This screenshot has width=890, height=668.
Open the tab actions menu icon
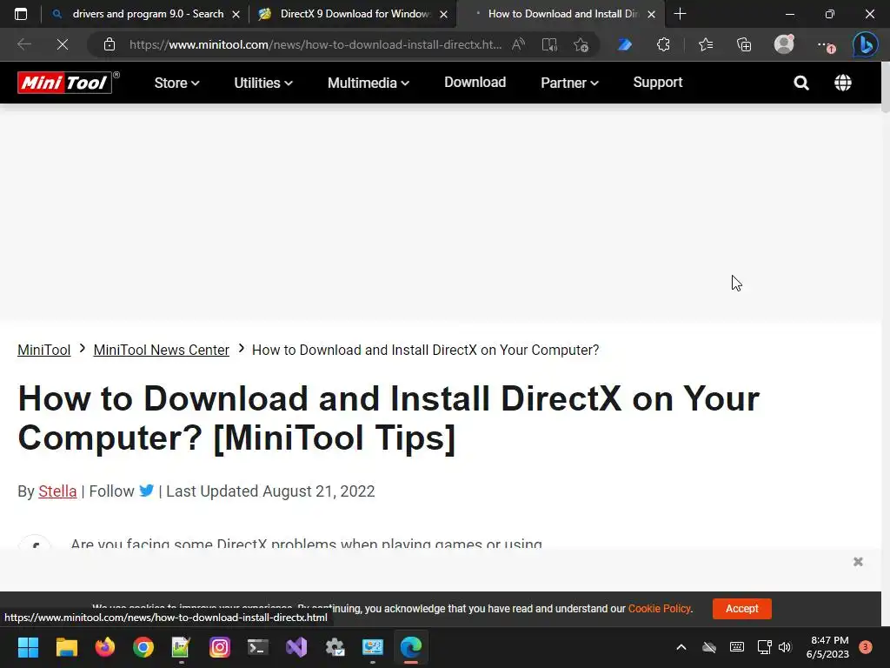point(21,14)
